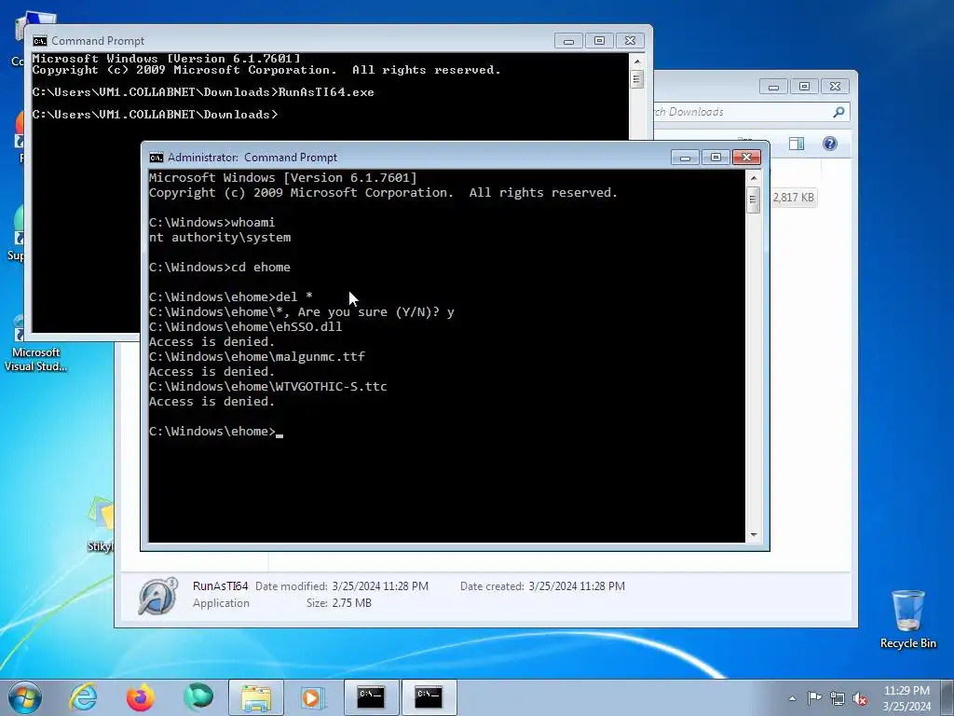Image resolution: width=954 pixels, height=716 pixels.
Task: Click the 2,817 KB file size entry
Action: (x=794, y=198)
